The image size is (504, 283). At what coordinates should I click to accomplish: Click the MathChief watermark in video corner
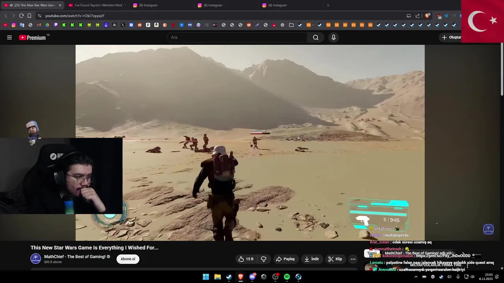pos(488,229)
